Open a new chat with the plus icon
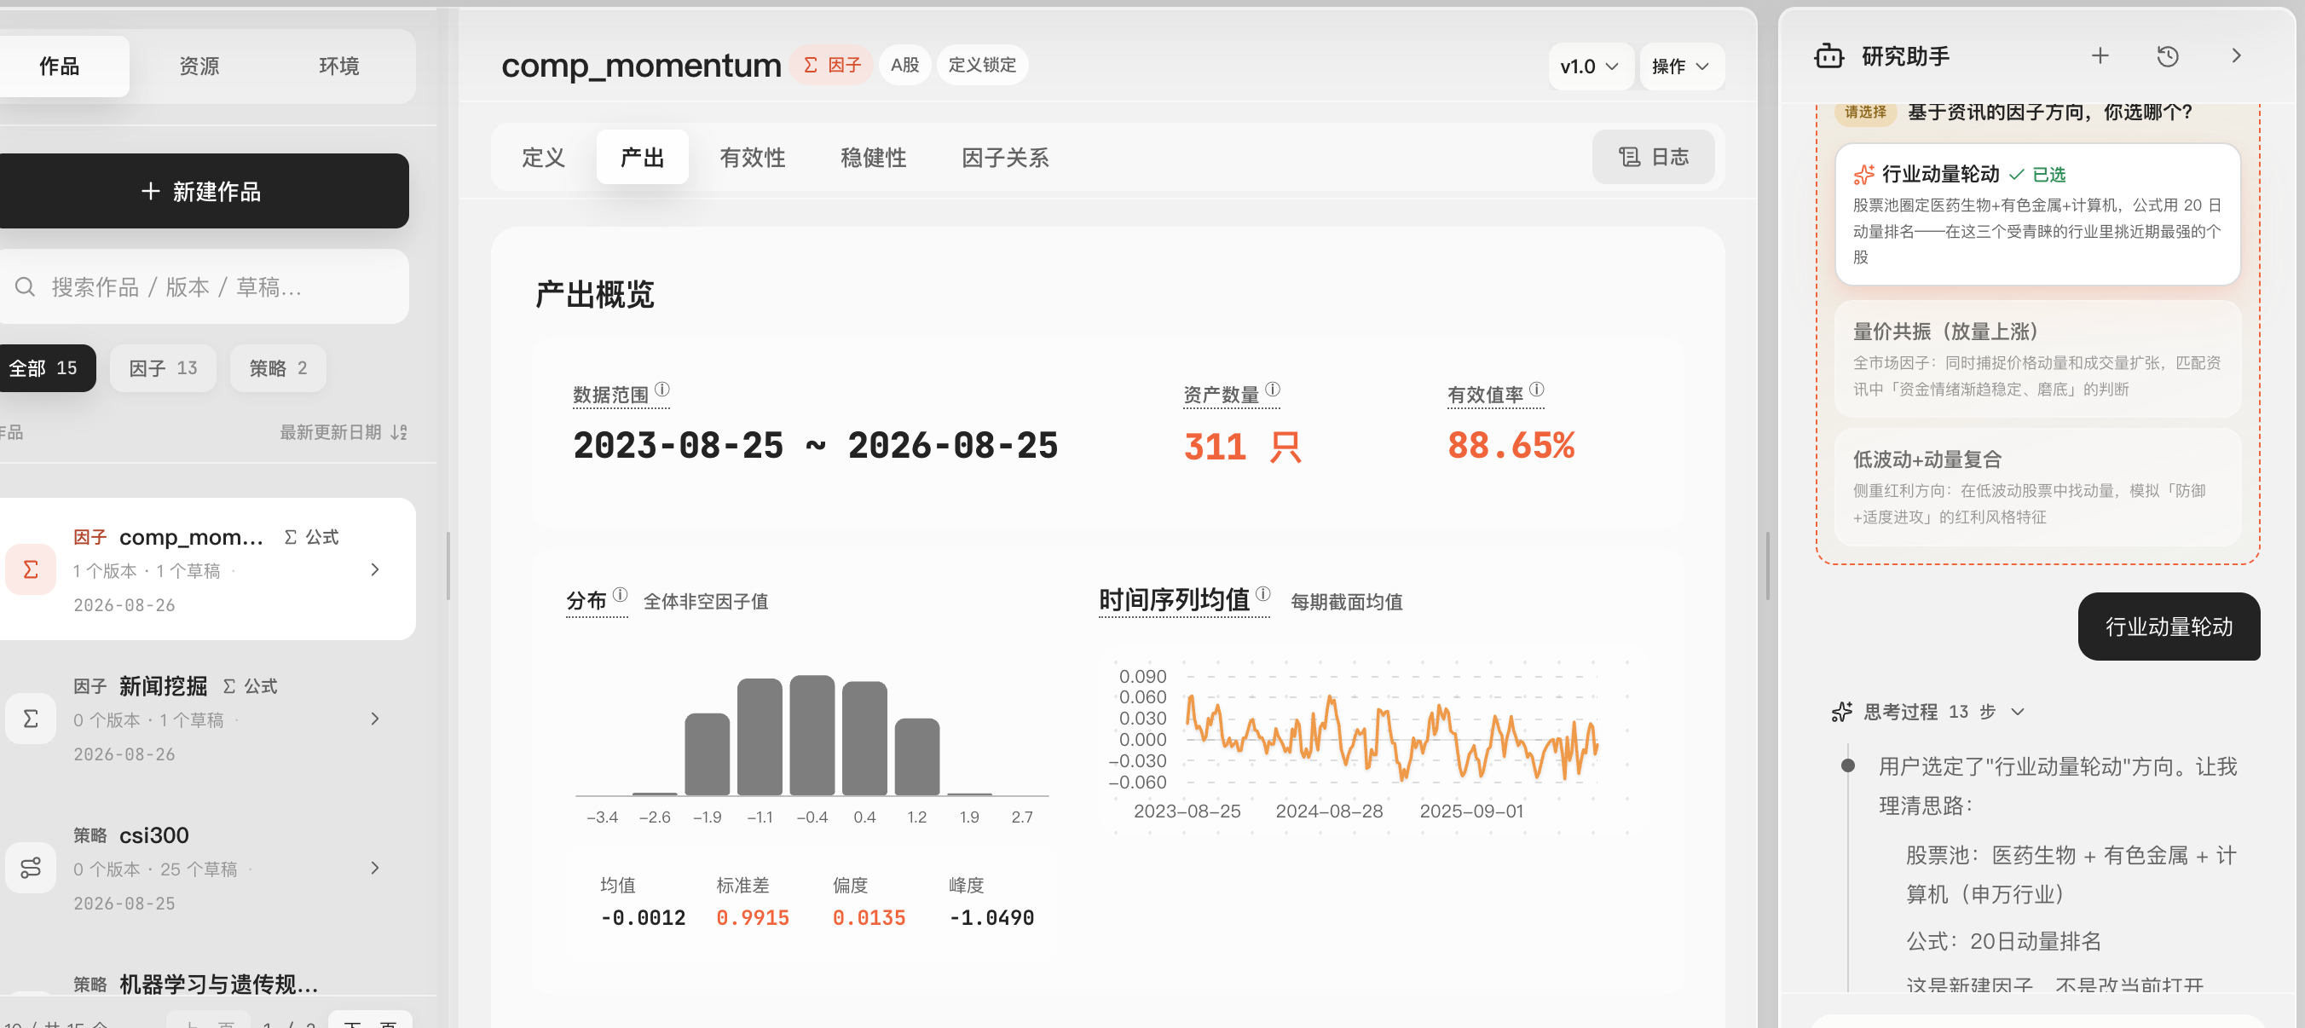Viewport: 2305px width, 1028px height. click(x=2100, y=56)
